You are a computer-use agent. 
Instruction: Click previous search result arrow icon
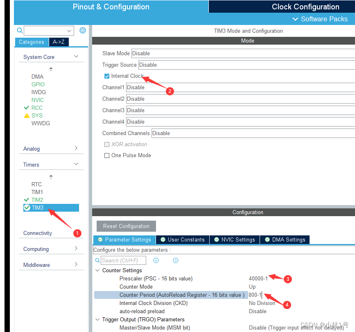tap(156, 260)
